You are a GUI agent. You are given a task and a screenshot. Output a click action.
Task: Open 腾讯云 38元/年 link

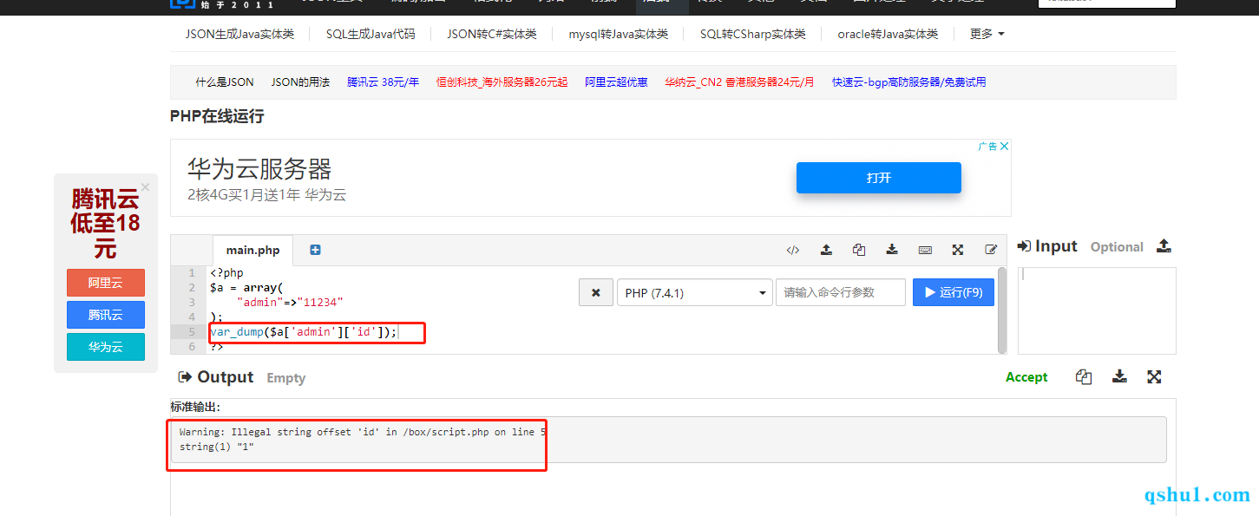(383, 82)
